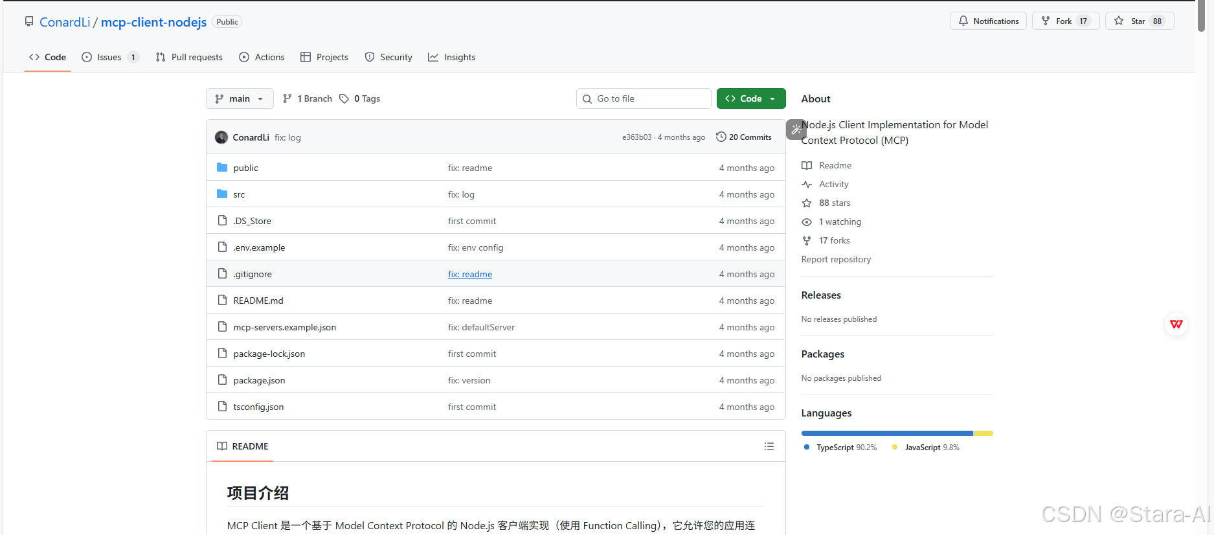Open the .env.example file
The width and height of the screenshot is (1214, 535).
[259, 247]
